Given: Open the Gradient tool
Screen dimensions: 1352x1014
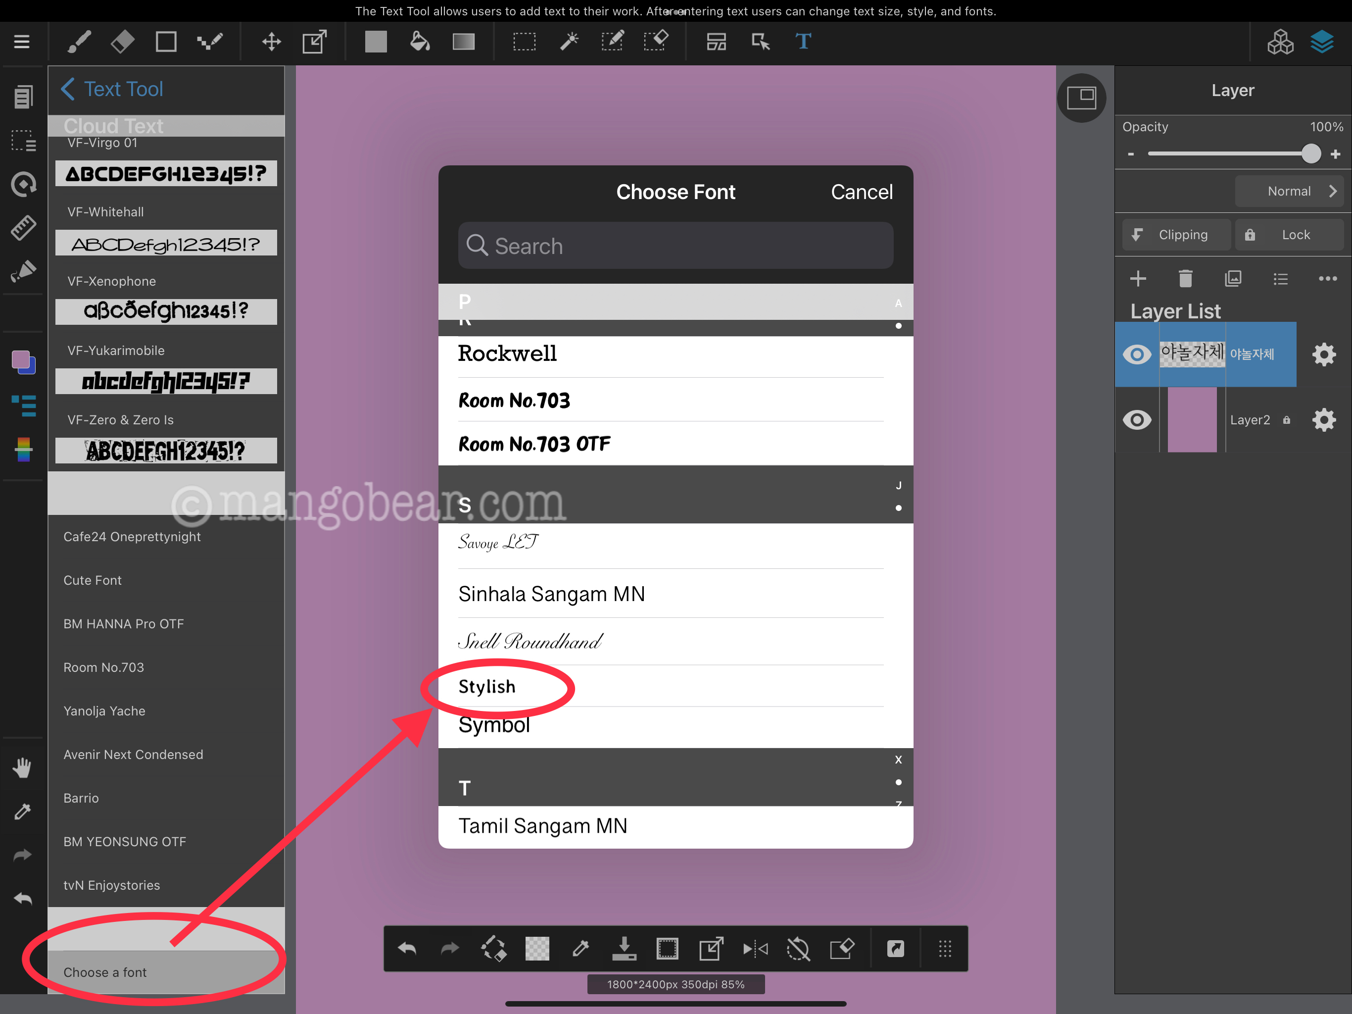Looking at the screenshot, I should click(463, 42).
